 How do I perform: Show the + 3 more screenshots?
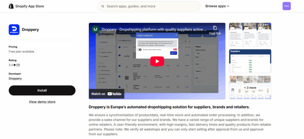[x=250, y=88]
